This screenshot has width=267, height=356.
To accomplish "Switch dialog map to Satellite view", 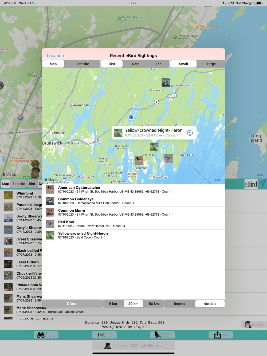I will pos(83,64).
